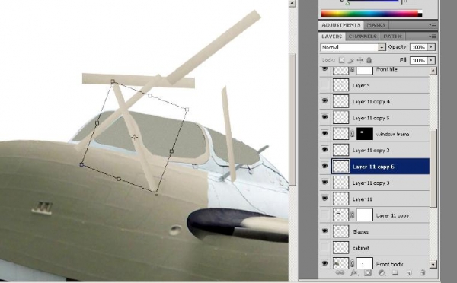Viewport: 457px width, 283px height.
Task: Click link icon on Layer 11 copy
Action: pos(353,215)
